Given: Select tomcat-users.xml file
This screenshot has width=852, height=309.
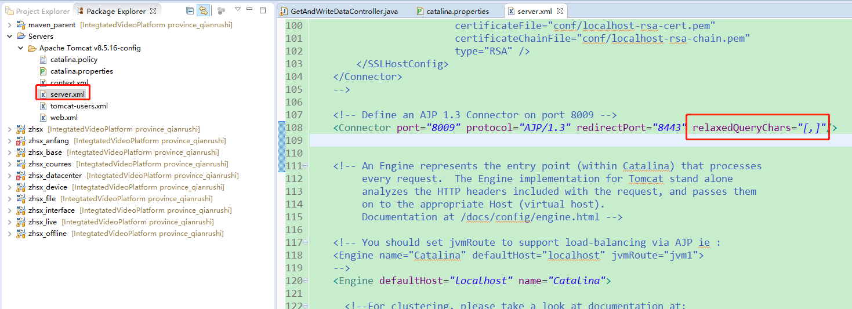Looking at the screenshot, I should [79, 106].
